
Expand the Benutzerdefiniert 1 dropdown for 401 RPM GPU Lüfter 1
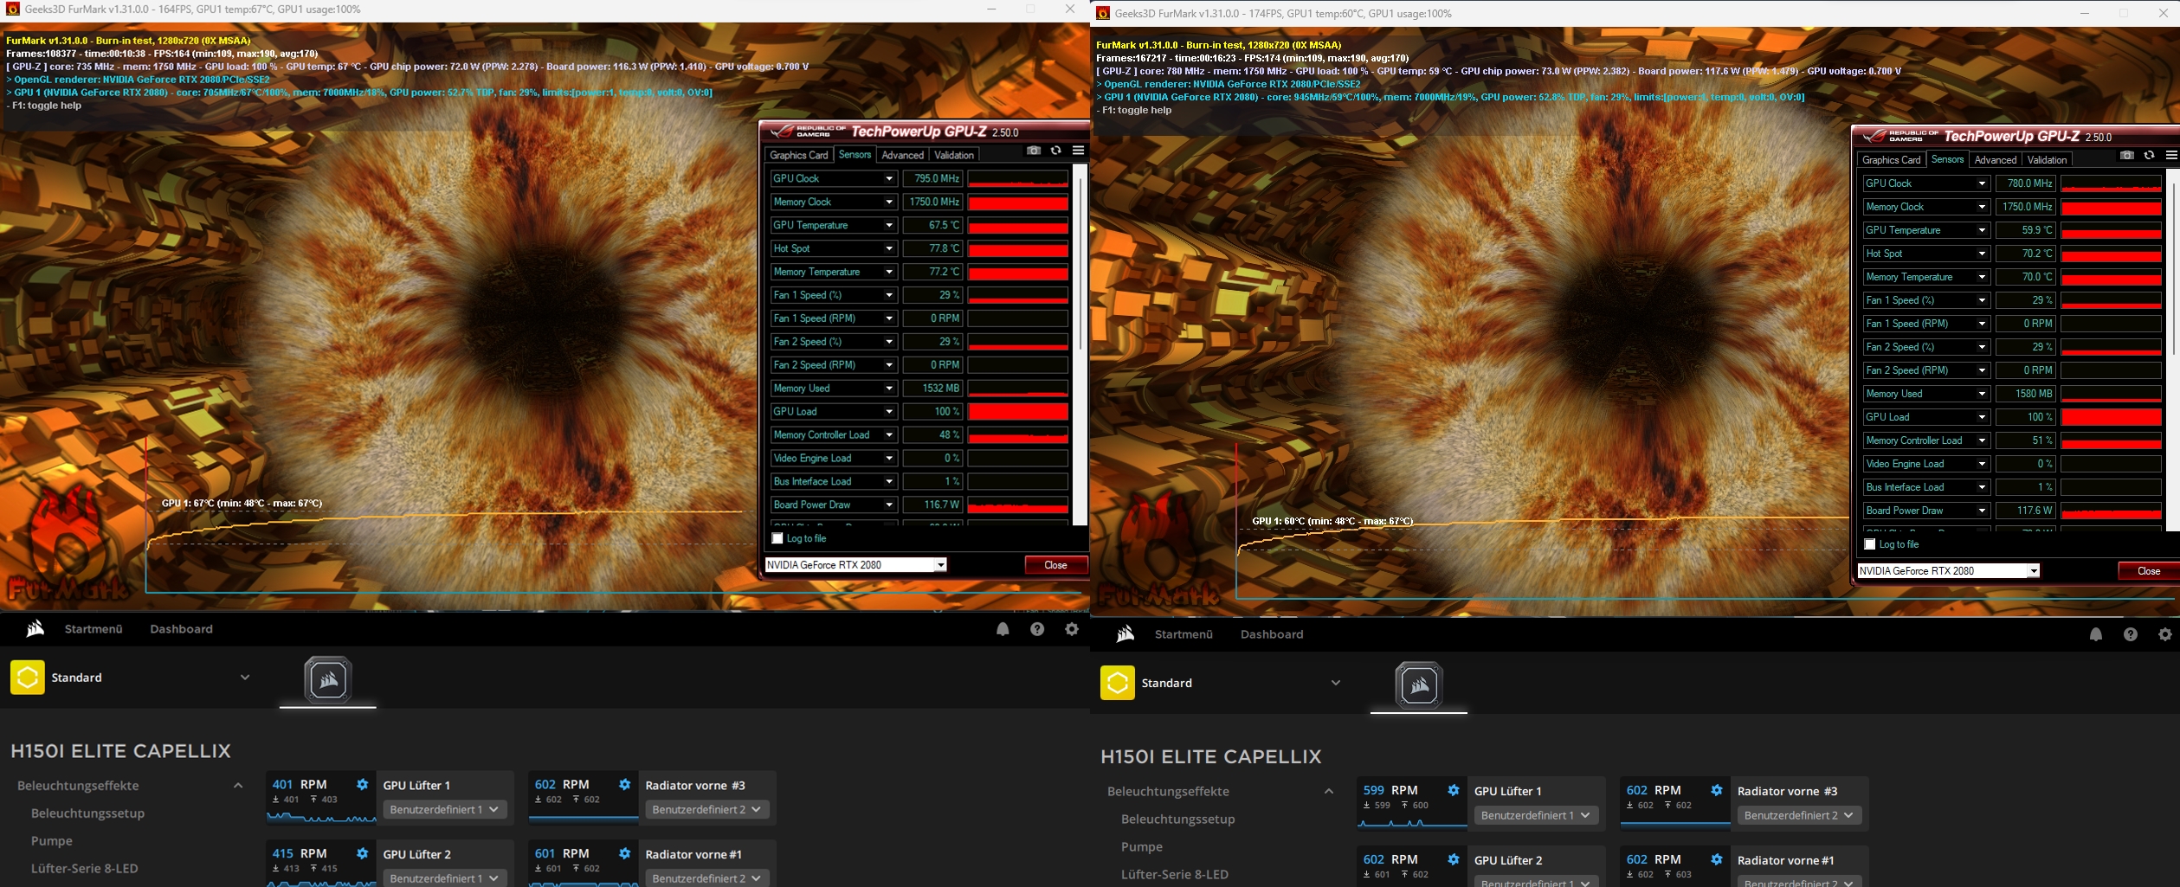pyautogui.click(x=444, y=810)
